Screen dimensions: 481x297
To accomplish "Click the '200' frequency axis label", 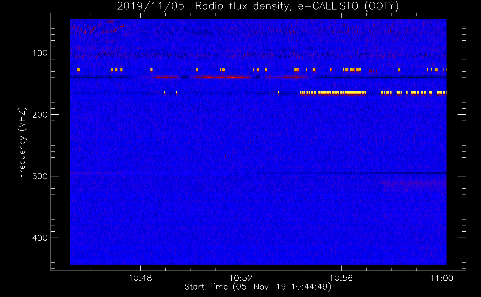I will pos(40,115).
